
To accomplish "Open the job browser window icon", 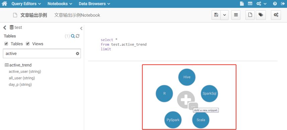I will pos(250,4).
